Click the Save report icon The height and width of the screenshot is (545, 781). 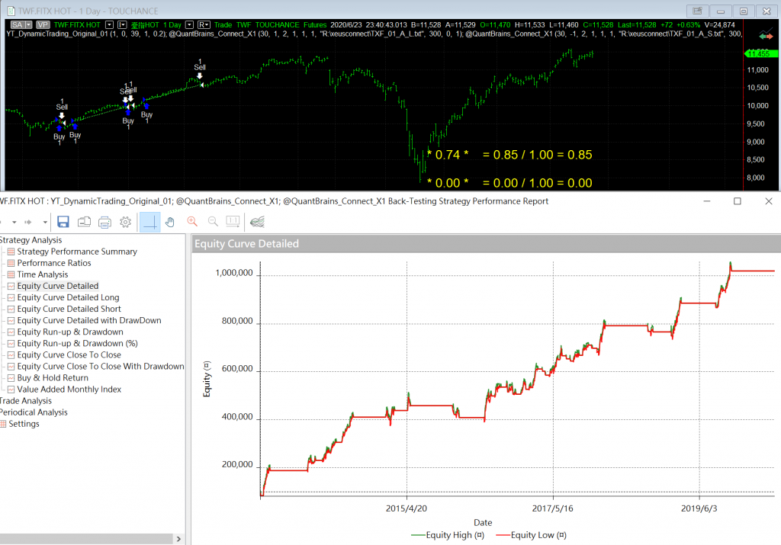[x=63, y=222]
